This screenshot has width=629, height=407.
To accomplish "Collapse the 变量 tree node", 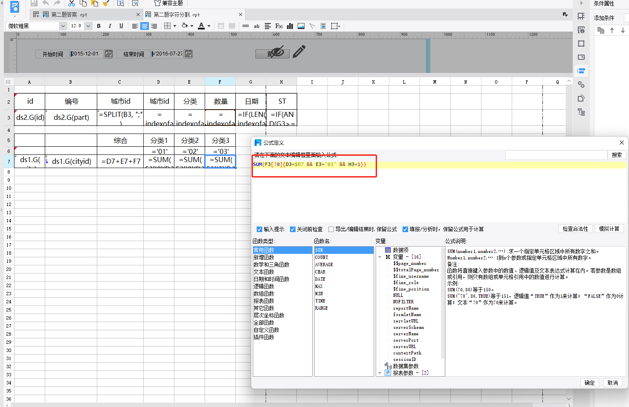I will pyautogui.click(x=380, y=257).
